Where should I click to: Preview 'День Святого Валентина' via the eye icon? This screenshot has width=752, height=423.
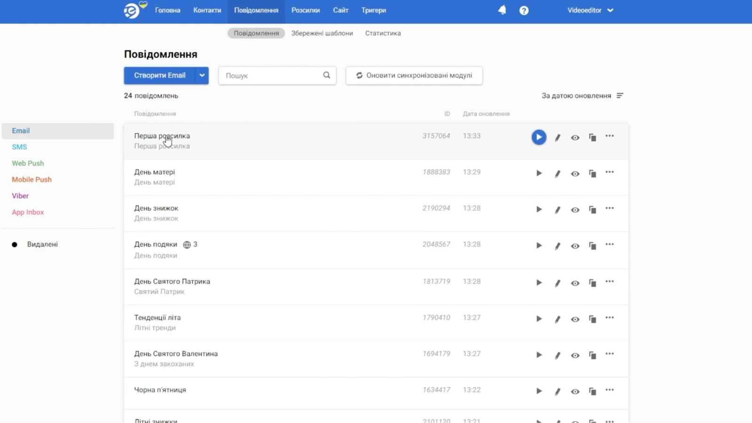click(x=575, y=355)
